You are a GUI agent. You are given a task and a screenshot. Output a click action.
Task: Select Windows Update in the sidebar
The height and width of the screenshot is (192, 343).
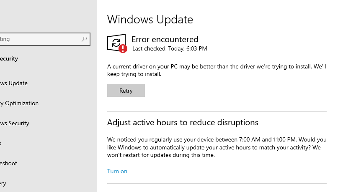coord(14,83)
